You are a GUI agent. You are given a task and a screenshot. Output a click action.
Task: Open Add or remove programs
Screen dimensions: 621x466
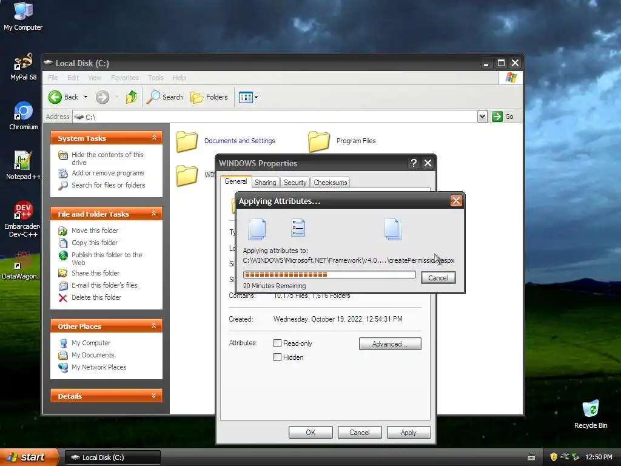click(x=108, y=173)
